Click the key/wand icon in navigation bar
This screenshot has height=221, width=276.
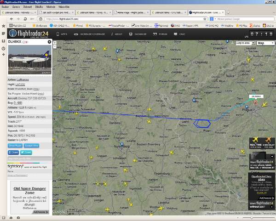32,19
